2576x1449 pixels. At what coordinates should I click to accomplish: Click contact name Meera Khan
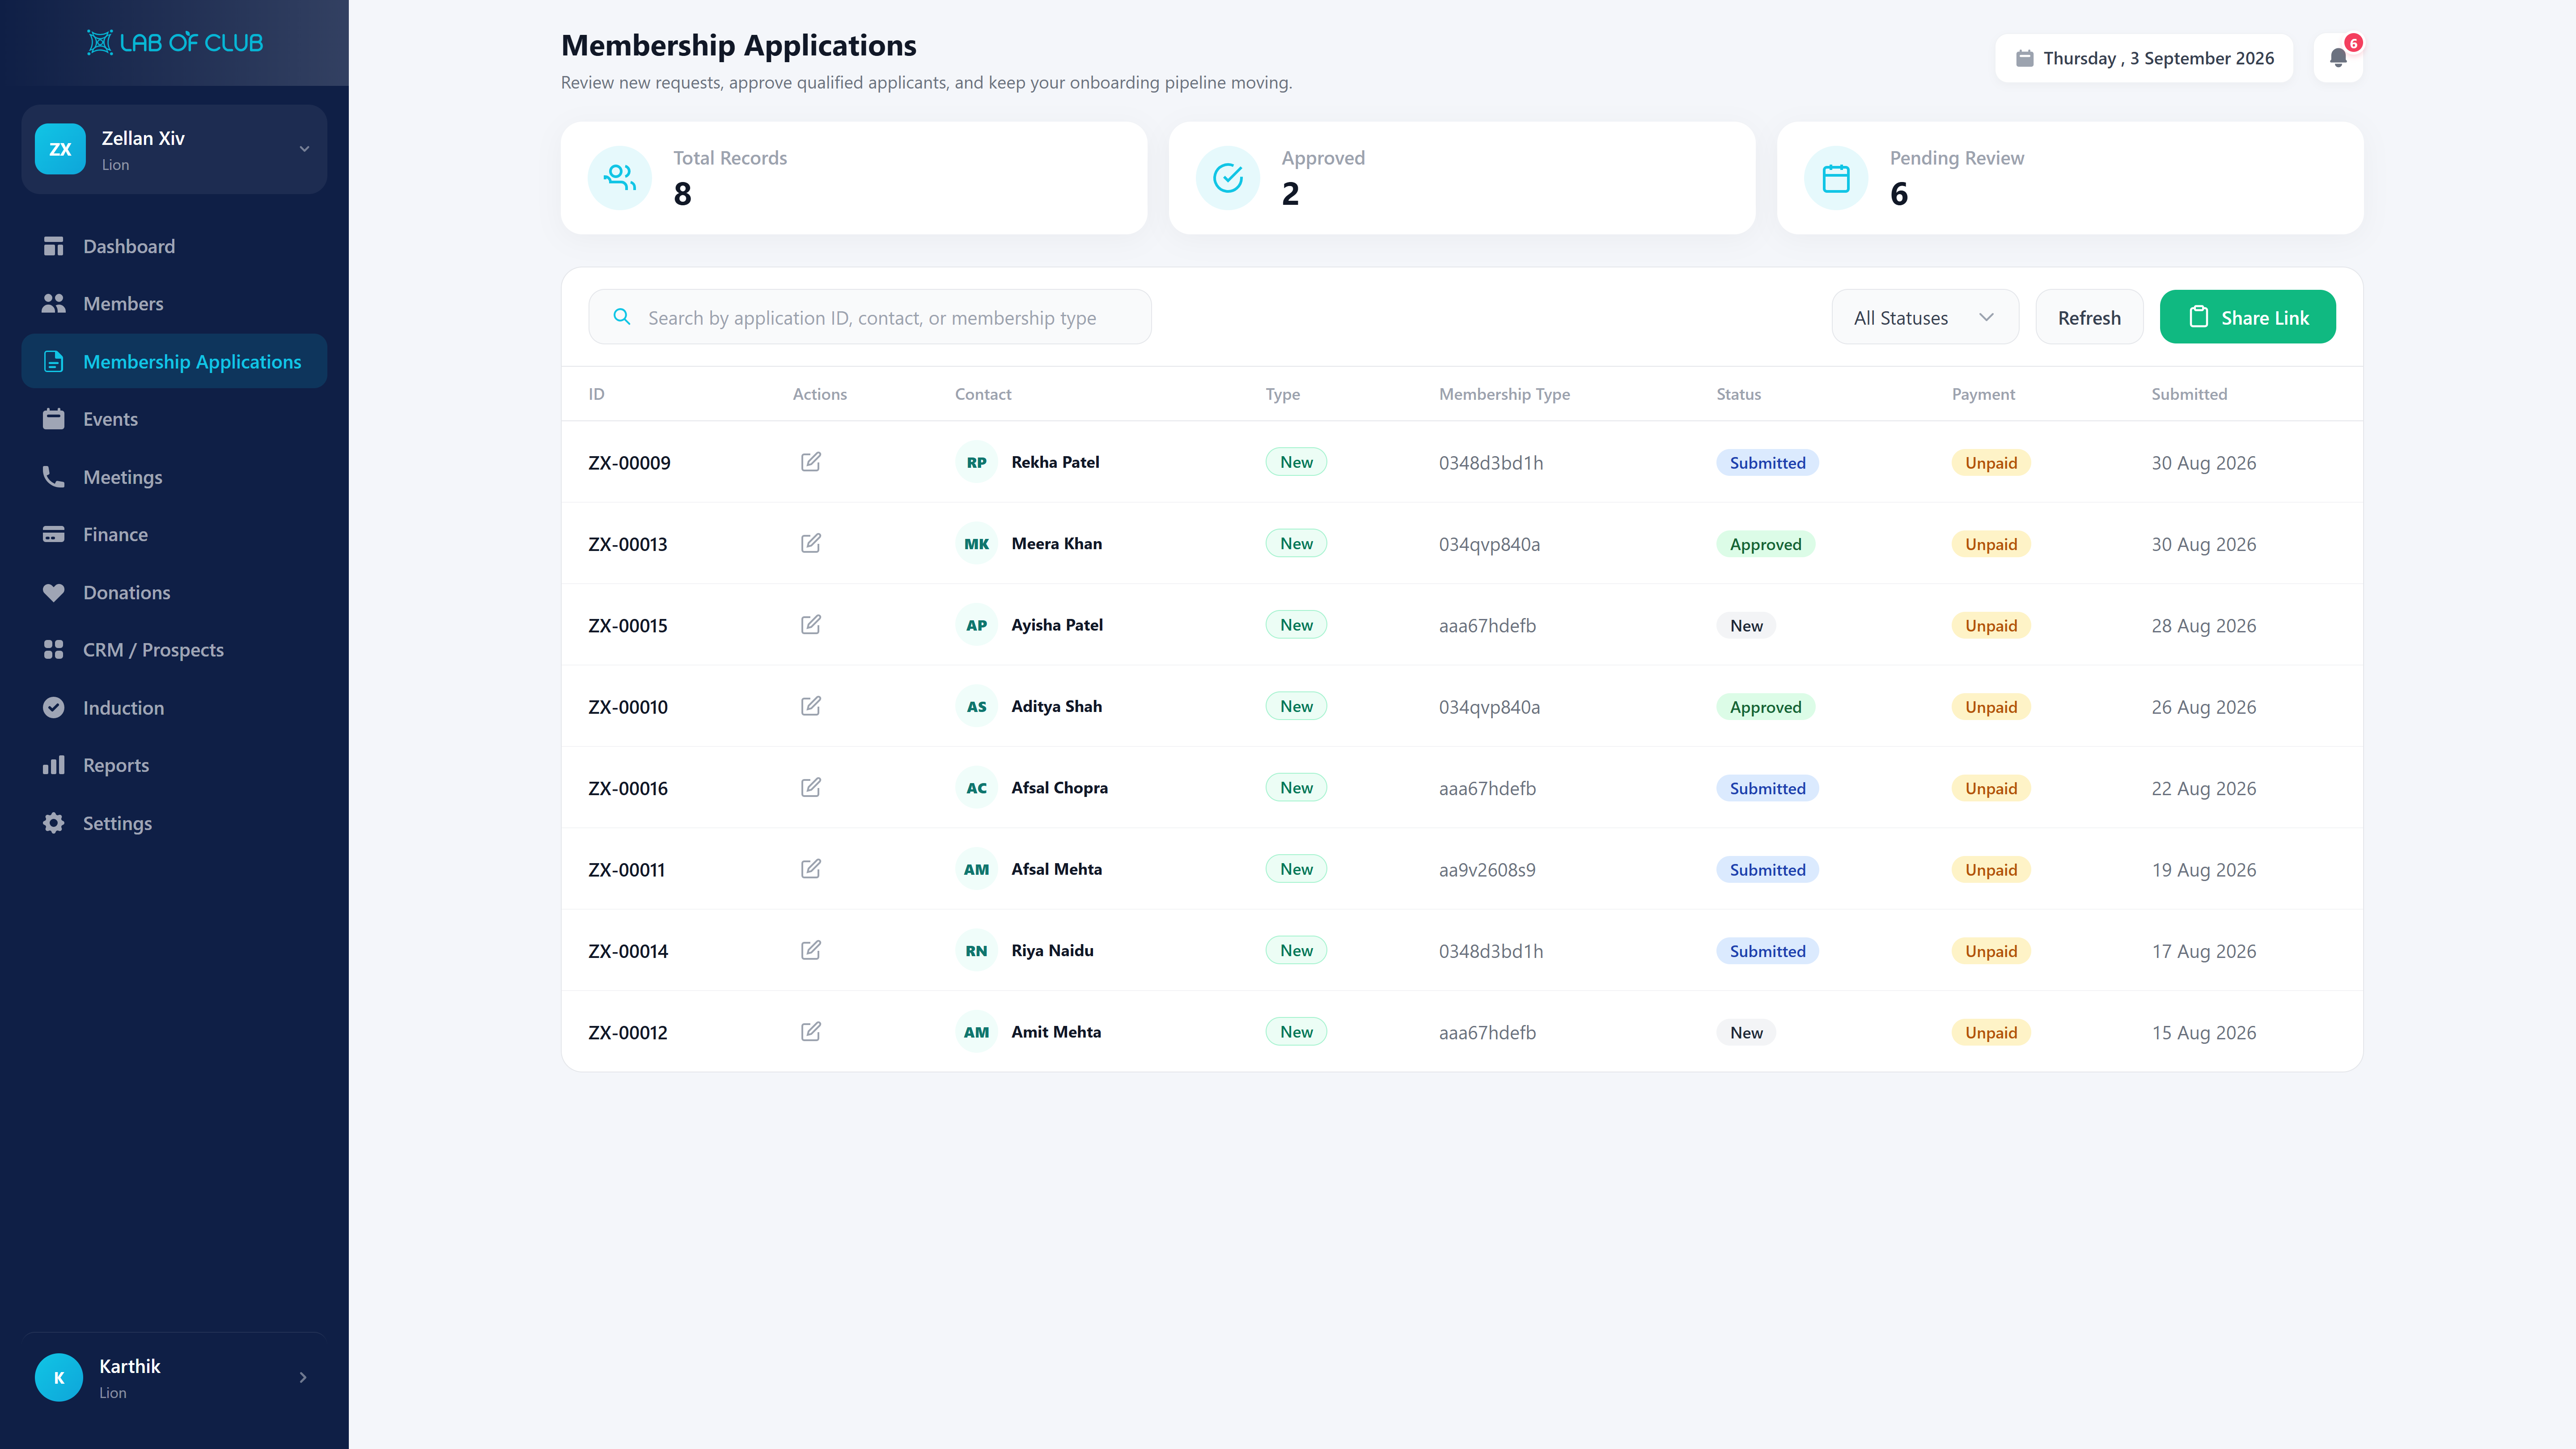1056,543
